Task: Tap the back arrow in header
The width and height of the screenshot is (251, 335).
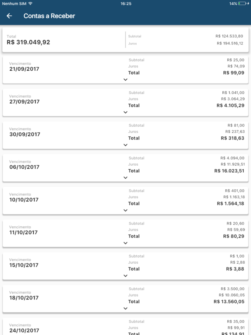Action: [x=9, y=16]
